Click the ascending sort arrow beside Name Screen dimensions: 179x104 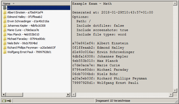coord(13,3)
